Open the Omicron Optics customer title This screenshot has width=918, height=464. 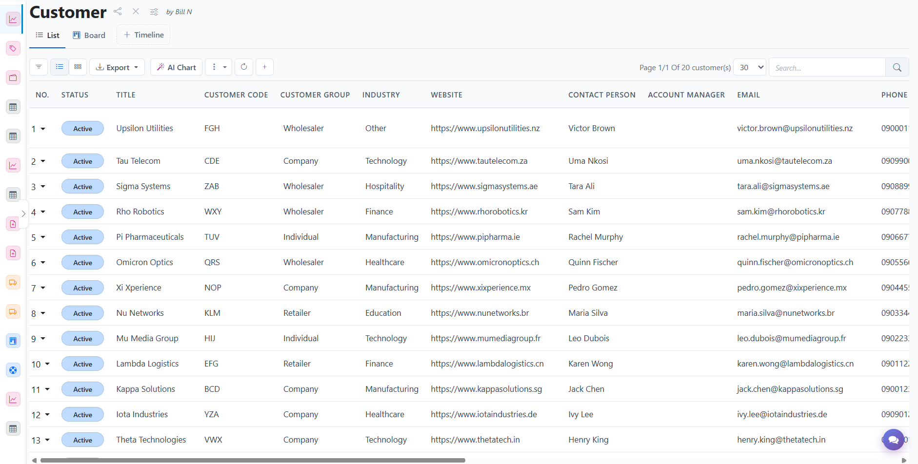(144, 262)
